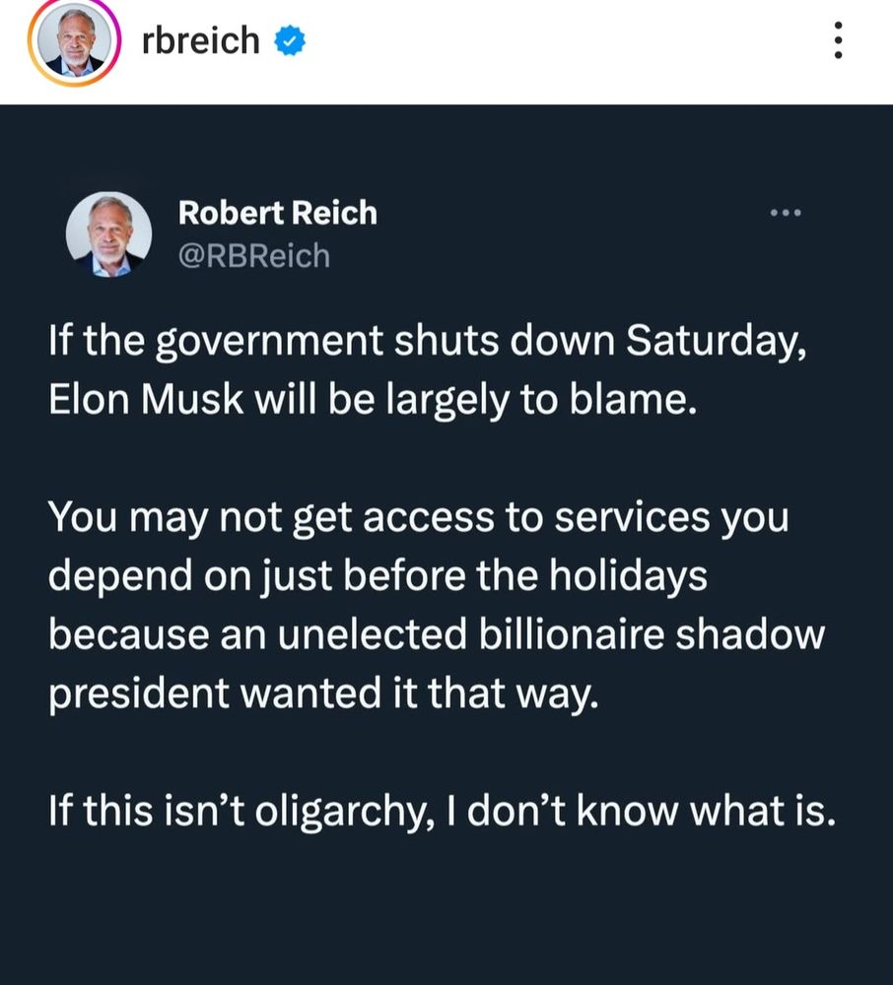893x985 pixels.
Task: Tap the line ending with the holidays
Action: (377, 576)
